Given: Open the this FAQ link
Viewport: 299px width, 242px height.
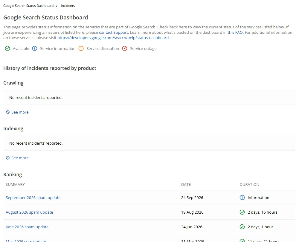Looking at the screenshot, I should coord(235,32).
